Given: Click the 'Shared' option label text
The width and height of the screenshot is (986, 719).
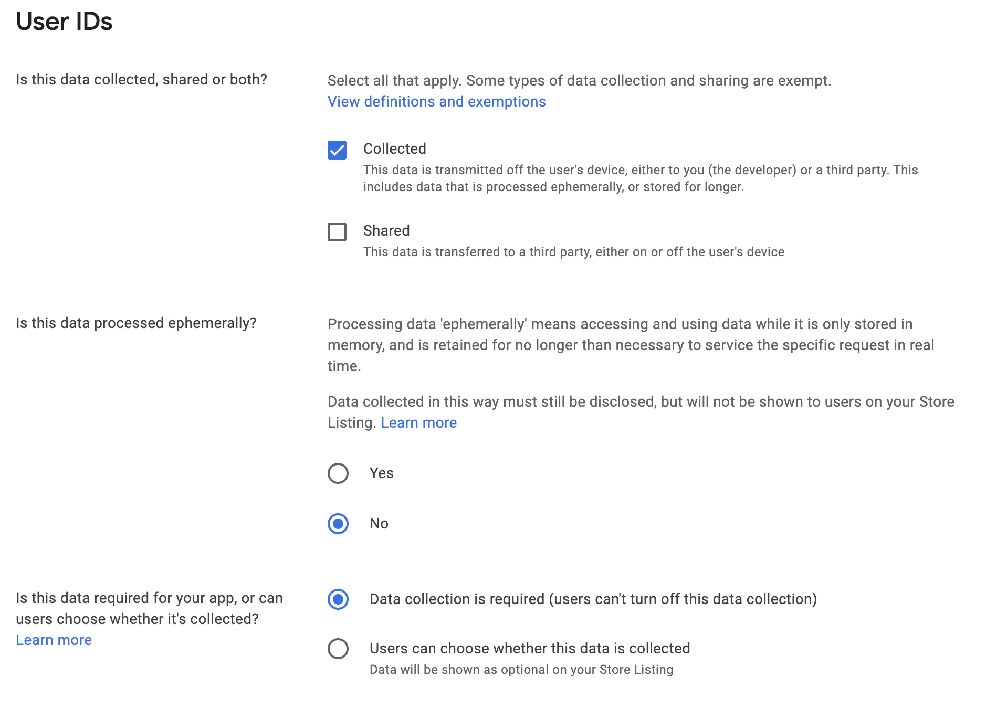Looking at the screenshot, I should (386, 231).
